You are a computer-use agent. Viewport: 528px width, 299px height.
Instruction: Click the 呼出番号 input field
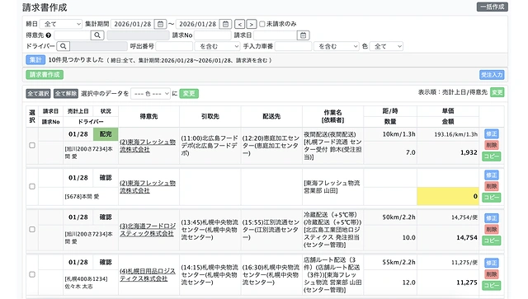[x=174, y=46]
